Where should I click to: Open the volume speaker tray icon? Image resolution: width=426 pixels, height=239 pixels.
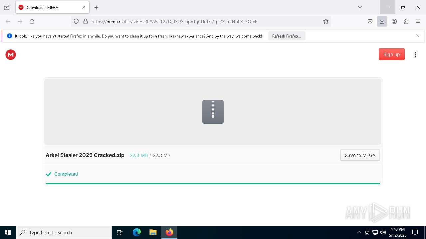[383, 232]
